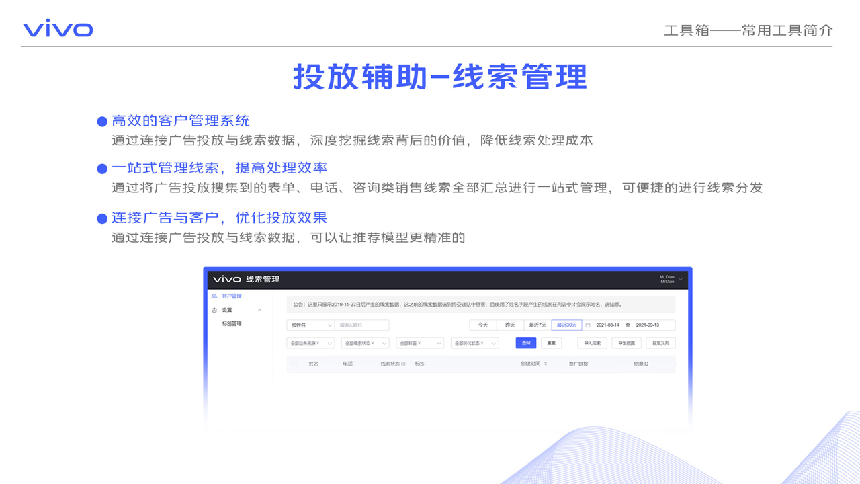Click the vivo logo in the 线索管理 header
The width and height of the screenshot is (860, 484).
click(x=227, y=279)
